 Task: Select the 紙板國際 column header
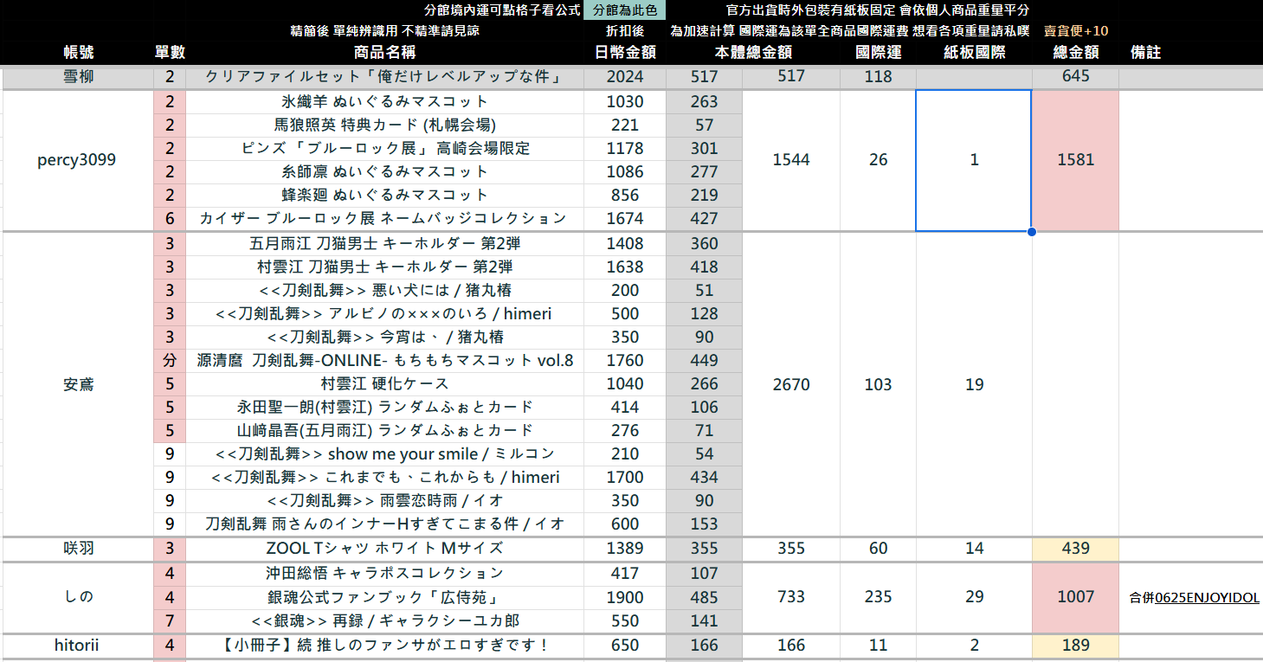pos(974,52)
